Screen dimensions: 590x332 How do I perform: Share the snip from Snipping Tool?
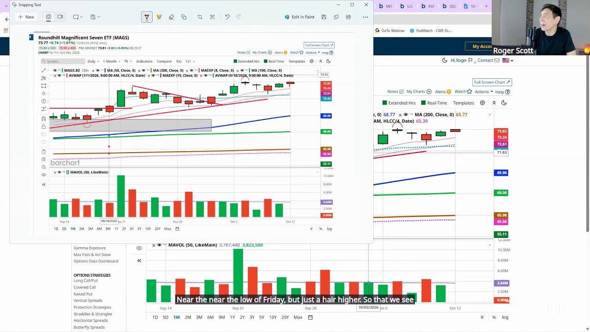point(348,17)
